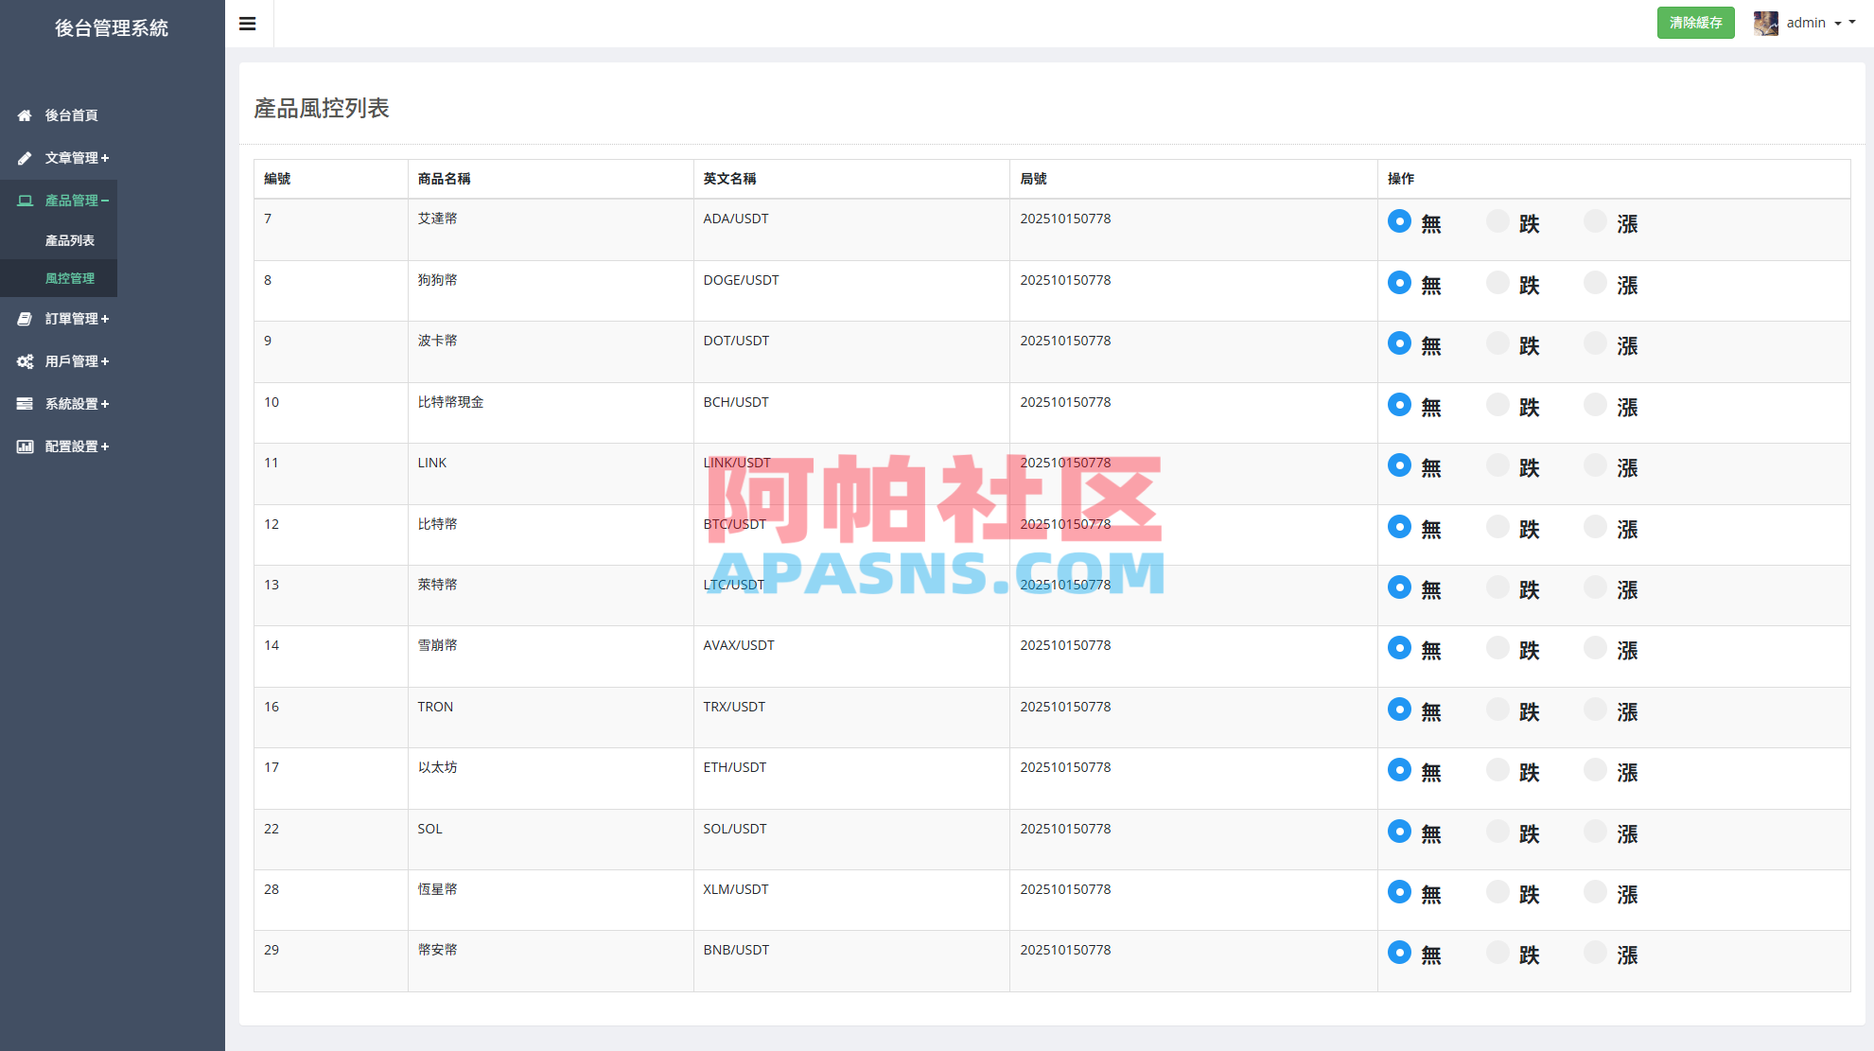This screenshot has height=1051, width=1874.
Task: Click the pencil icon for 文章管理
Action: pyautogui.click(x=24, y=157)
